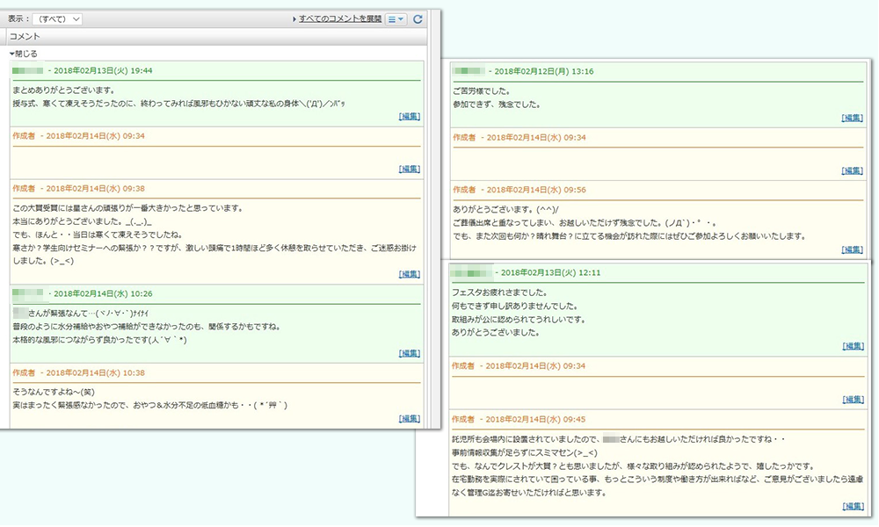Click the ご苦労様でした comment text
The image size is (879, 527).
click(x=483, y=90)
